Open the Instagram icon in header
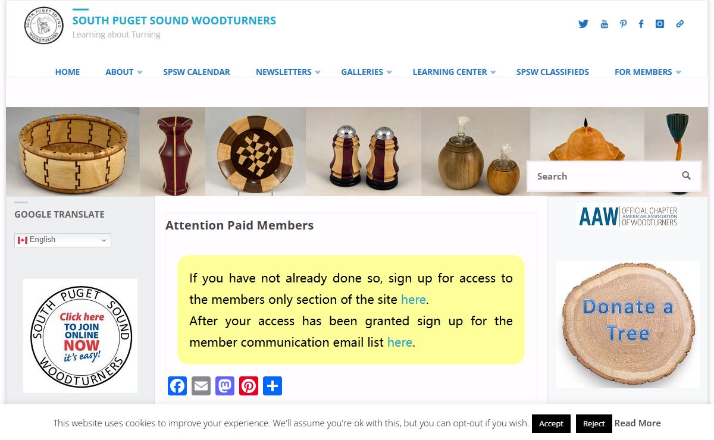 (x=660, y=24)
